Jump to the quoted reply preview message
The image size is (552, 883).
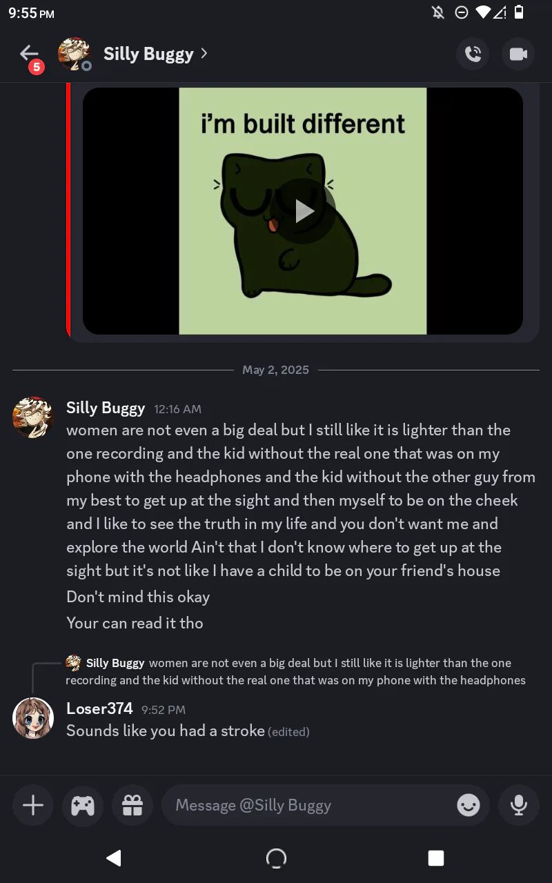(x=295, y=671)
